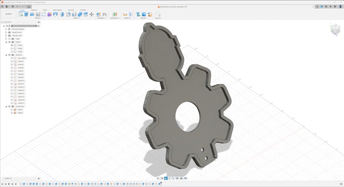Click the Help question mark icon

(335, 6)
